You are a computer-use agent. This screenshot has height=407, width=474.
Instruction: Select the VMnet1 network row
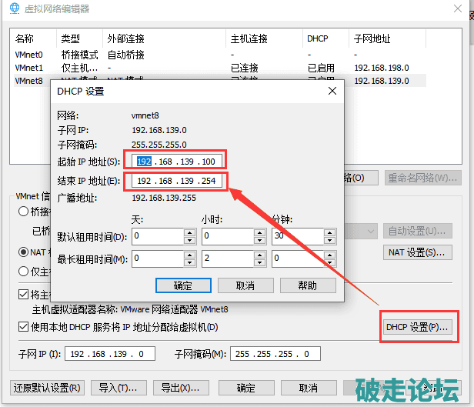click(29, 68)
